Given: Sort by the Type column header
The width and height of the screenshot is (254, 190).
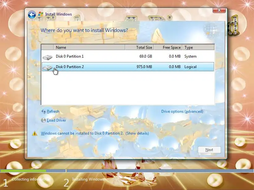Looking at the screenshot, I should point(198,47).
